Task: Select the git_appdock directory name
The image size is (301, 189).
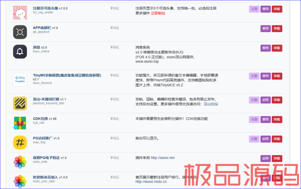Action: tap(41, 32)
